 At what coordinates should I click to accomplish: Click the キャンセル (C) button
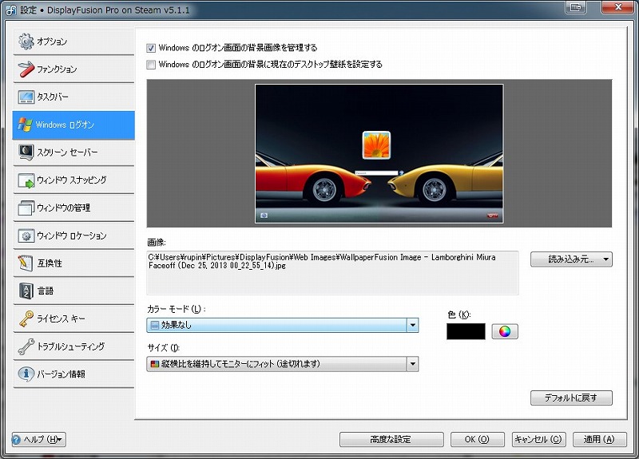[x=538, y=440]
